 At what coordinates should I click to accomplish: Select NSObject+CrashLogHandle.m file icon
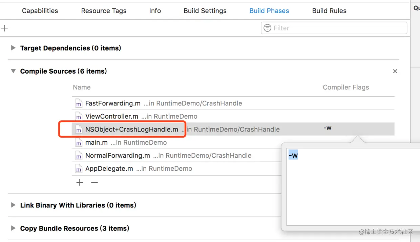[79, 129]
